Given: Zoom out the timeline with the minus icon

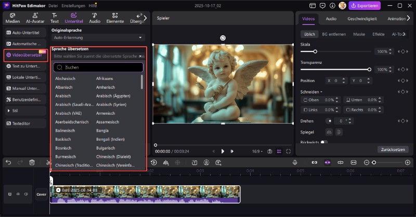Looking at the screenshot, I should pos(367,162).
